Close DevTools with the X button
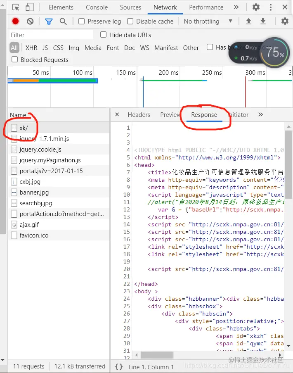The height and width of the screenshot is (373, 293). click(x=285, y=7)
